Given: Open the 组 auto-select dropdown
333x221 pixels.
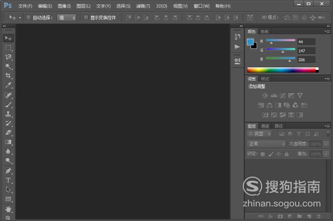Looking at the screenshot, I should 67,17.
